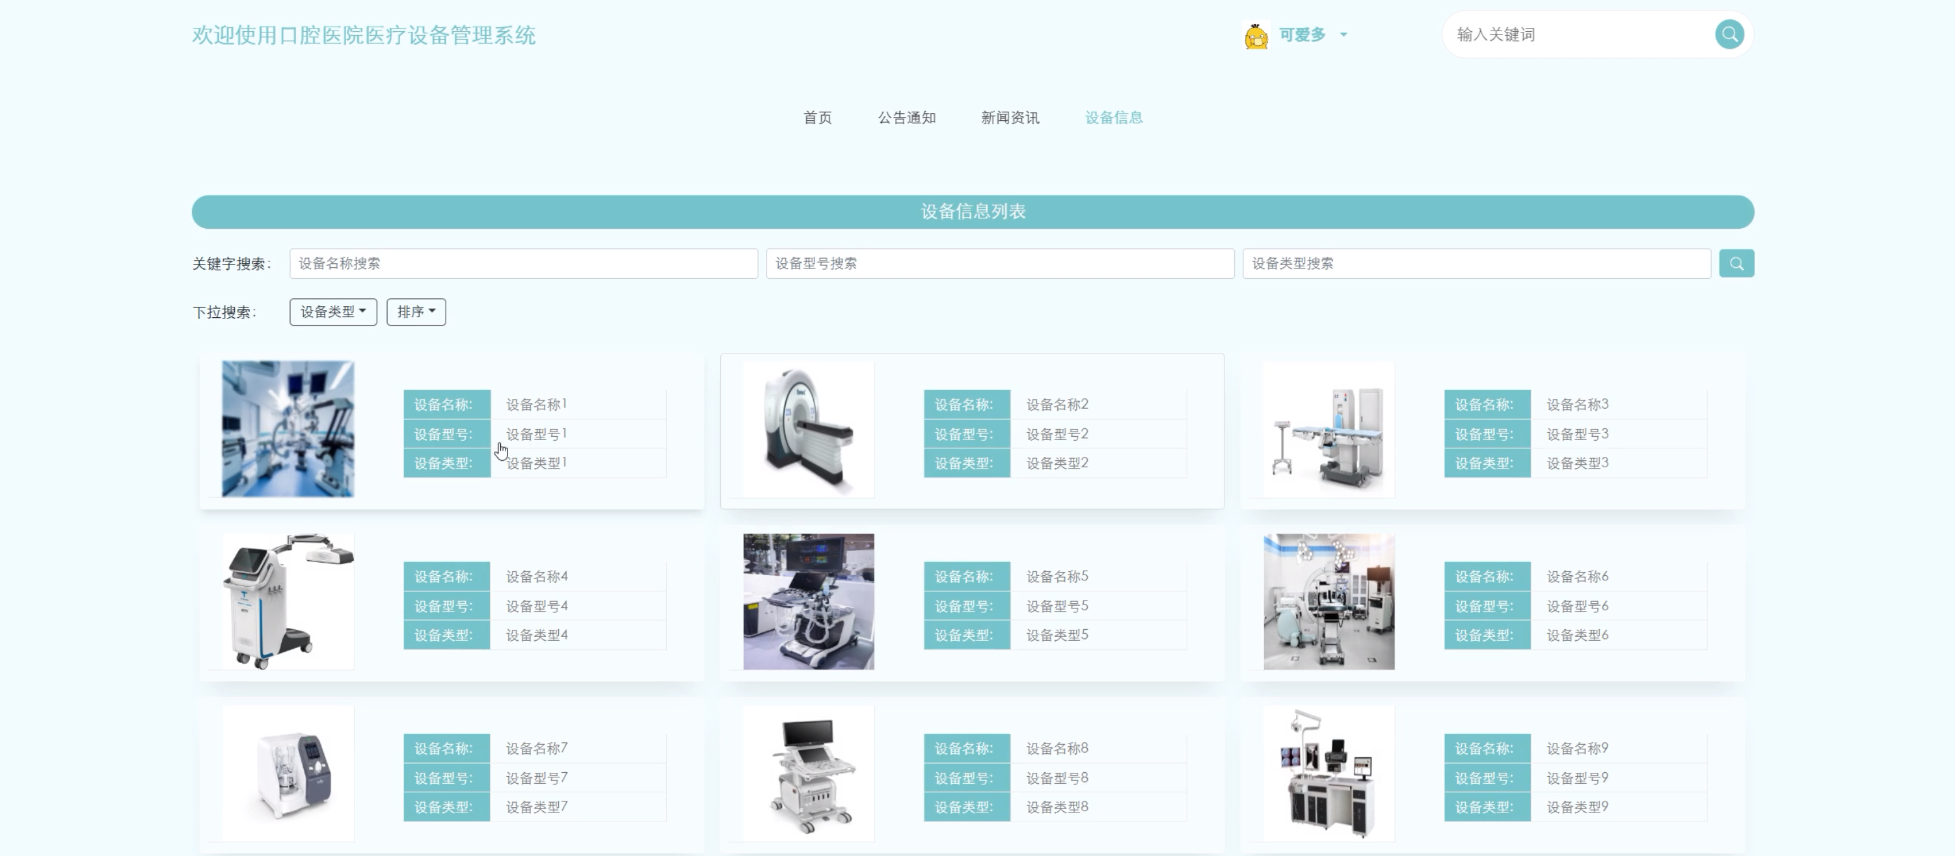Image resolution: width=1955 pixels, height=856 pixels.
Task: Open the 公告通知 navigation tab
Action: pos(906,118)
